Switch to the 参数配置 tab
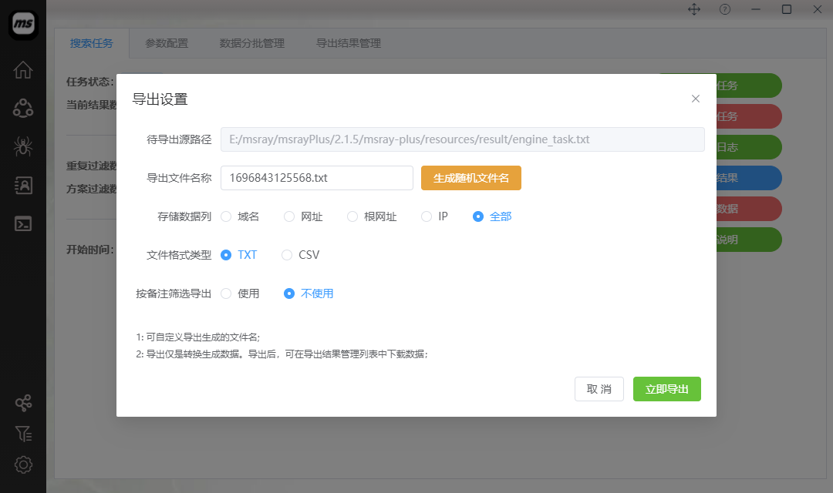This screenshot has width=833, height=493. 167,43
